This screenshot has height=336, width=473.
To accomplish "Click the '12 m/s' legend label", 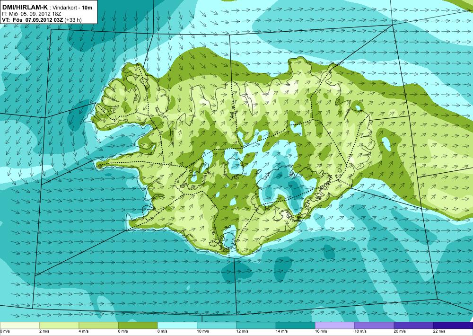I will [243, 331].
